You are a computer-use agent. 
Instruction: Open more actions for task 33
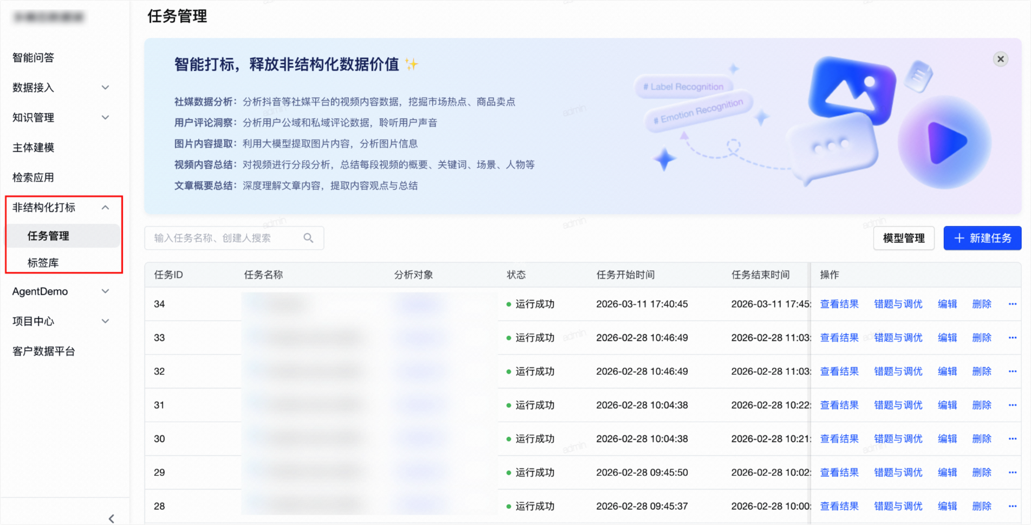click(x=1013, y=337)
